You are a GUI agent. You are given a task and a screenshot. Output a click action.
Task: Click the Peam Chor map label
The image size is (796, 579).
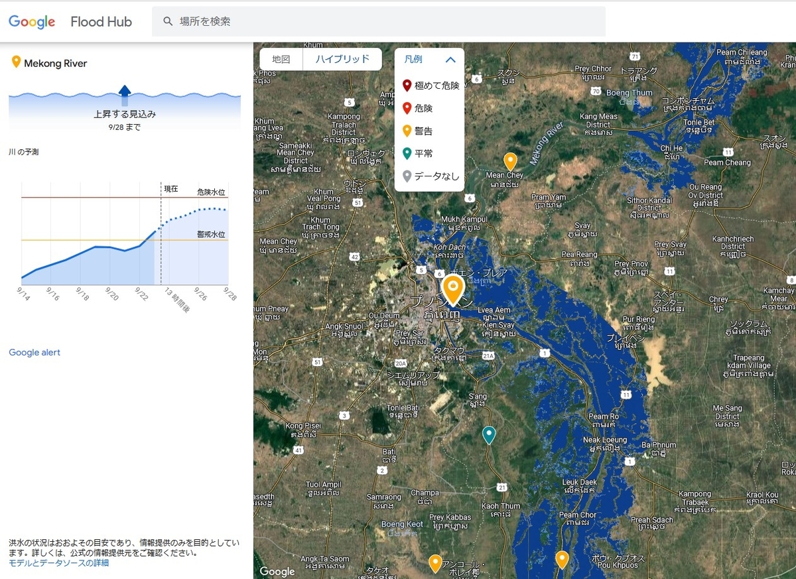coord(577,515)
